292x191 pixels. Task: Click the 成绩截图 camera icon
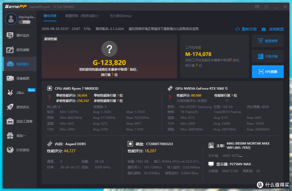point(264,29)
